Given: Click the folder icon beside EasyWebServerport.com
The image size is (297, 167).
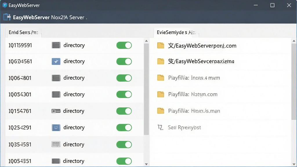Looking at the screenshot, I should (161, 46).
